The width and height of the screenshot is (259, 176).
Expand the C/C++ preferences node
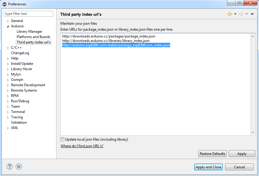click(8, 48)
